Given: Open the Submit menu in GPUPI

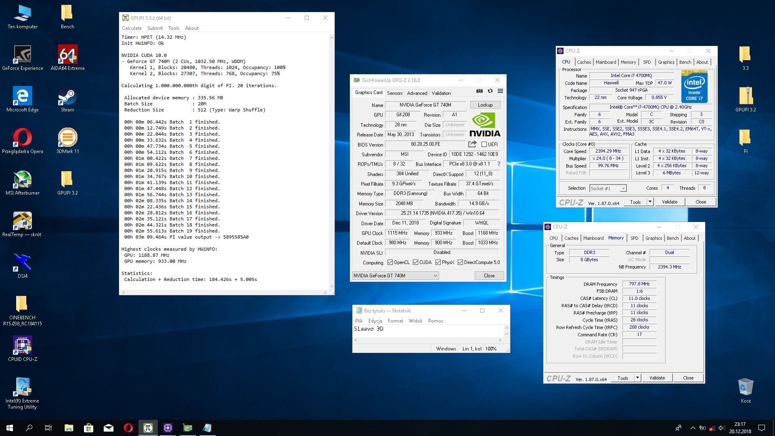Looking at the screenshot, I should [155, 28].
